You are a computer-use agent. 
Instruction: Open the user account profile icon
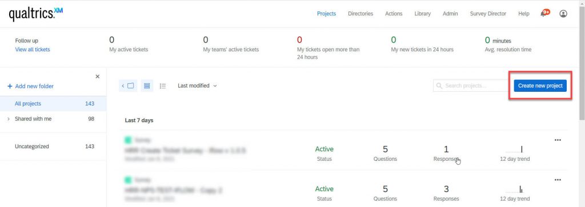(x=563, y=14)
